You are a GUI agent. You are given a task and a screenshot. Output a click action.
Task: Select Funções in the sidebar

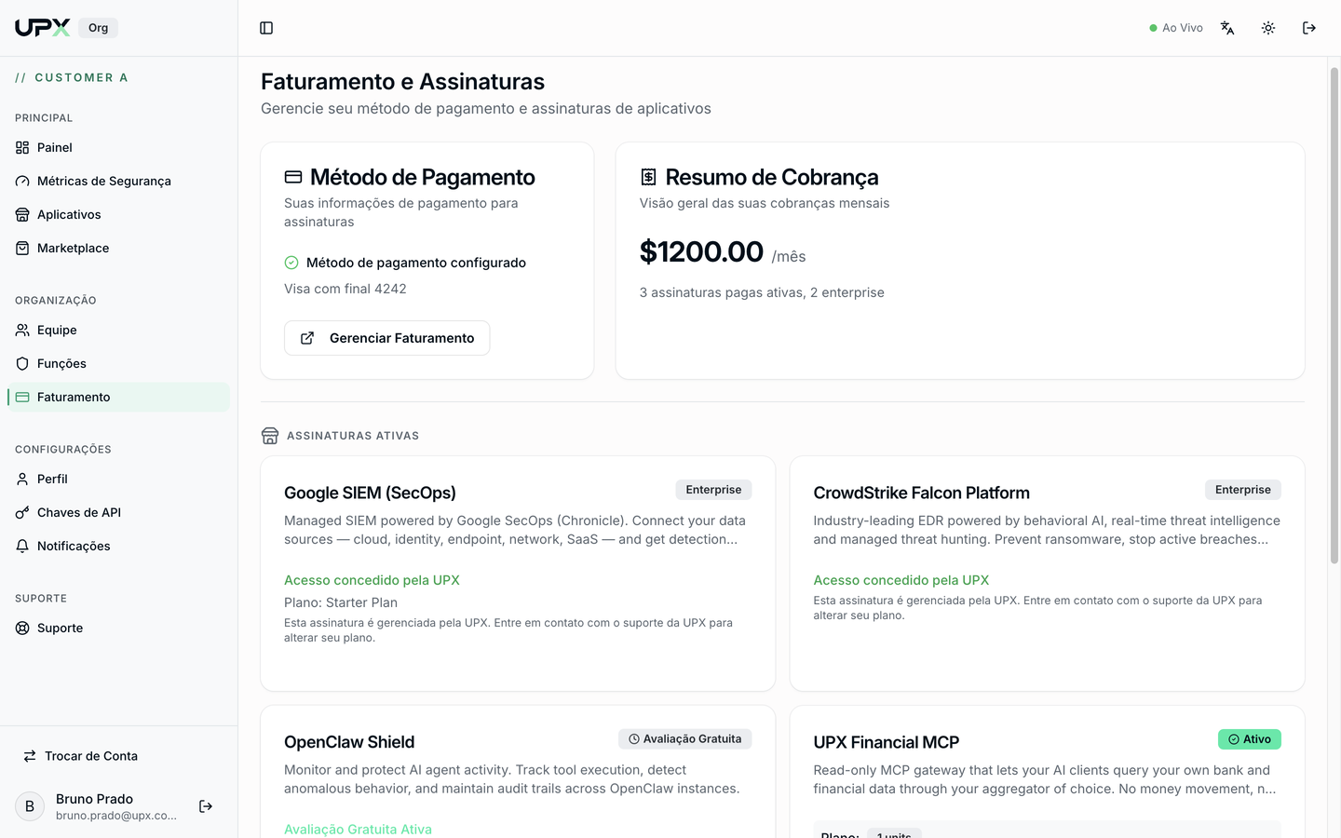[118, 363]
